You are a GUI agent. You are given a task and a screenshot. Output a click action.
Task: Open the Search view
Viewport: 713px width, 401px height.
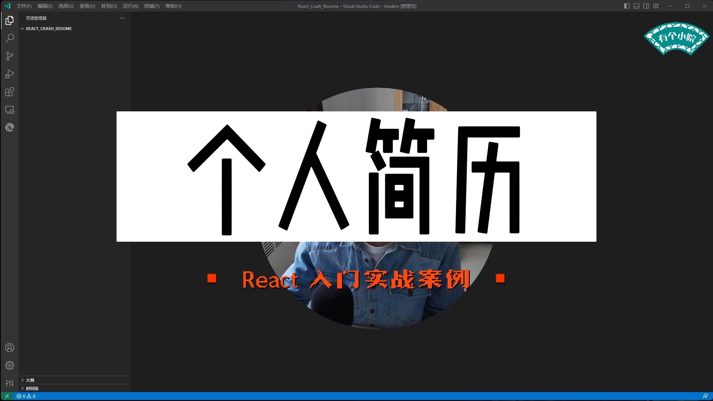coord(10,38)
